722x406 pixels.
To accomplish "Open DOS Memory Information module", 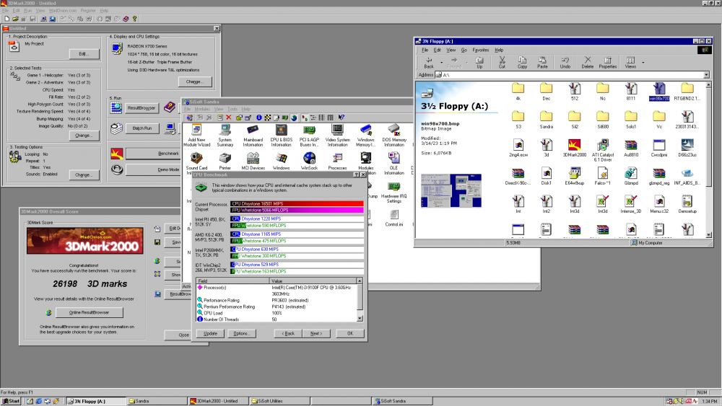I will tap(394, 136).
